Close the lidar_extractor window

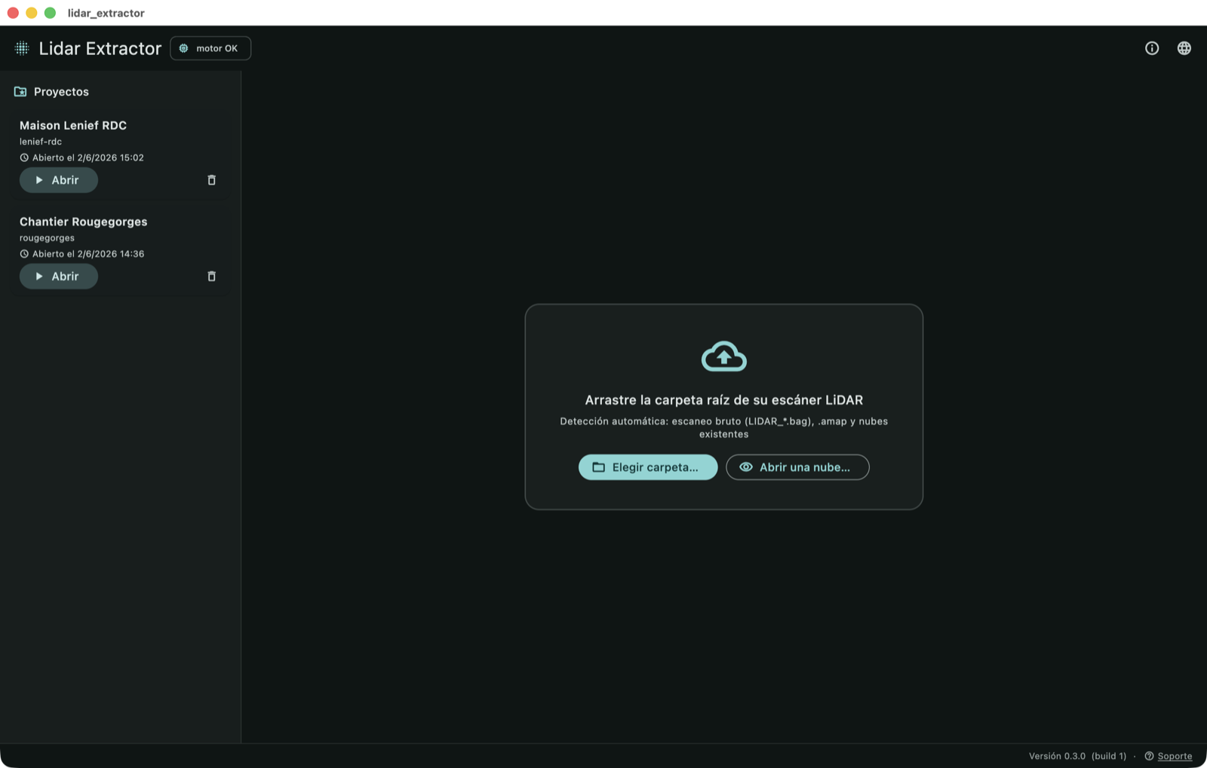(x=13, y=13)
